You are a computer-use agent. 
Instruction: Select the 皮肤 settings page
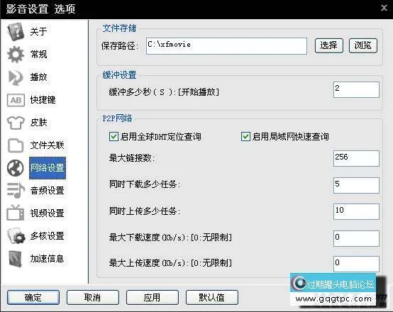pos(38,123)
